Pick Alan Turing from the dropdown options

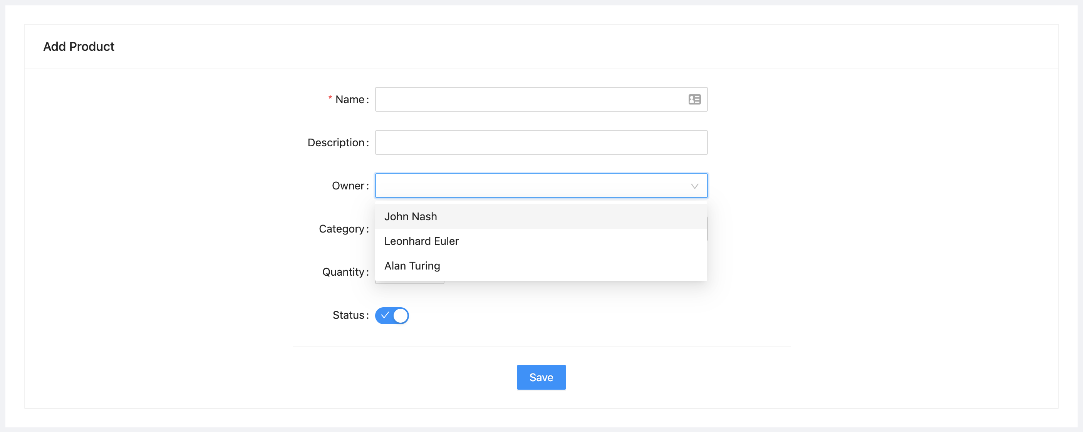[412, 266]
